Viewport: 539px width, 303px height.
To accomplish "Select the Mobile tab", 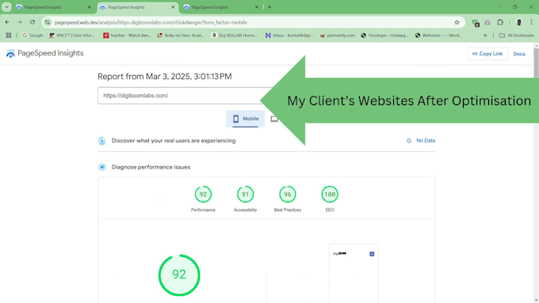I will pos(246,119).
